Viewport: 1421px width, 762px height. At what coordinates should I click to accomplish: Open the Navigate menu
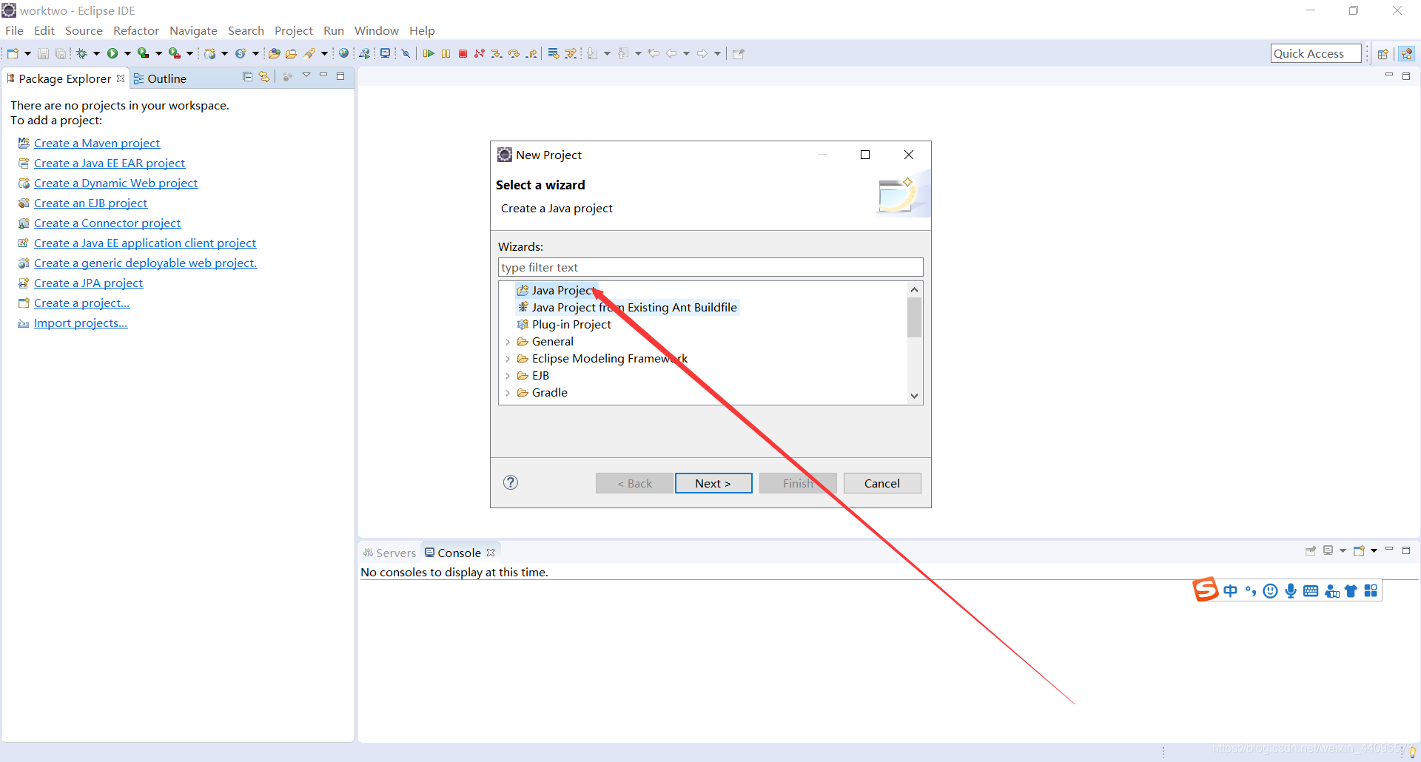tap(193, 30)
